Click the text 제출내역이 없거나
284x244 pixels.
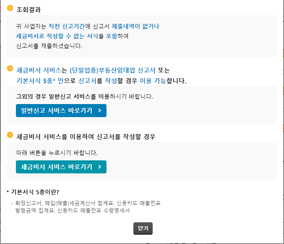pyautogui.click(x=135, y=27)
